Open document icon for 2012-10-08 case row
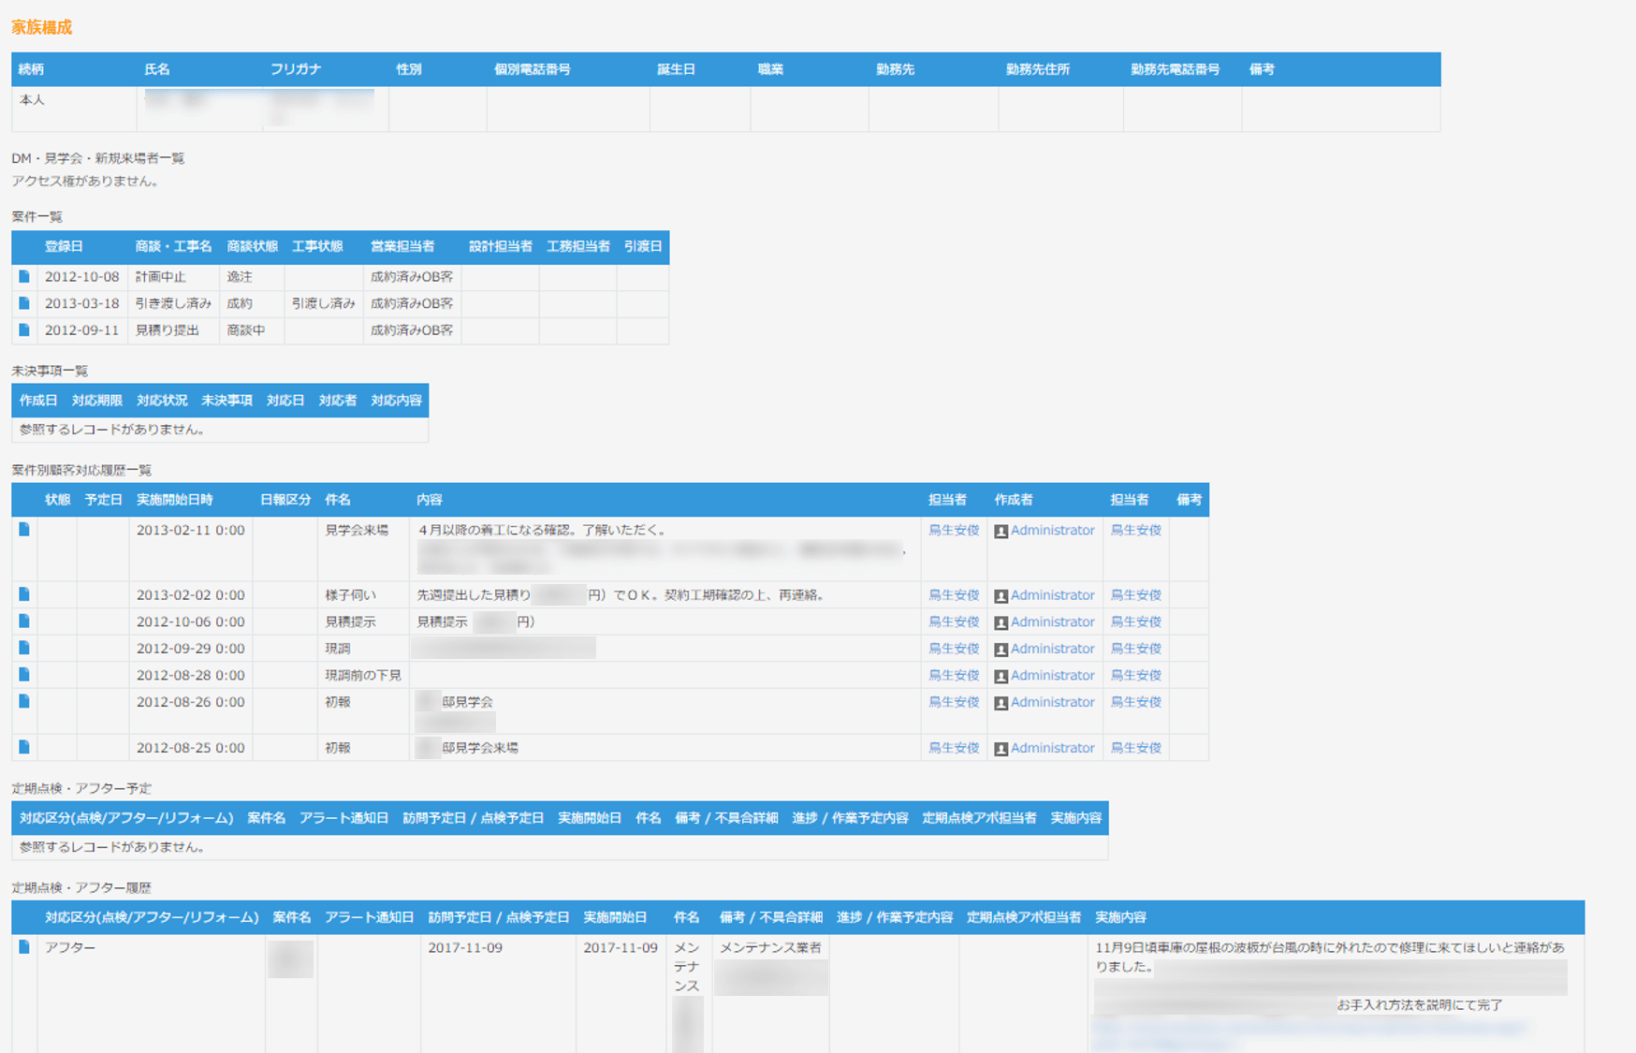This screenshot has height=1053, width=1636. coord(24,276)
